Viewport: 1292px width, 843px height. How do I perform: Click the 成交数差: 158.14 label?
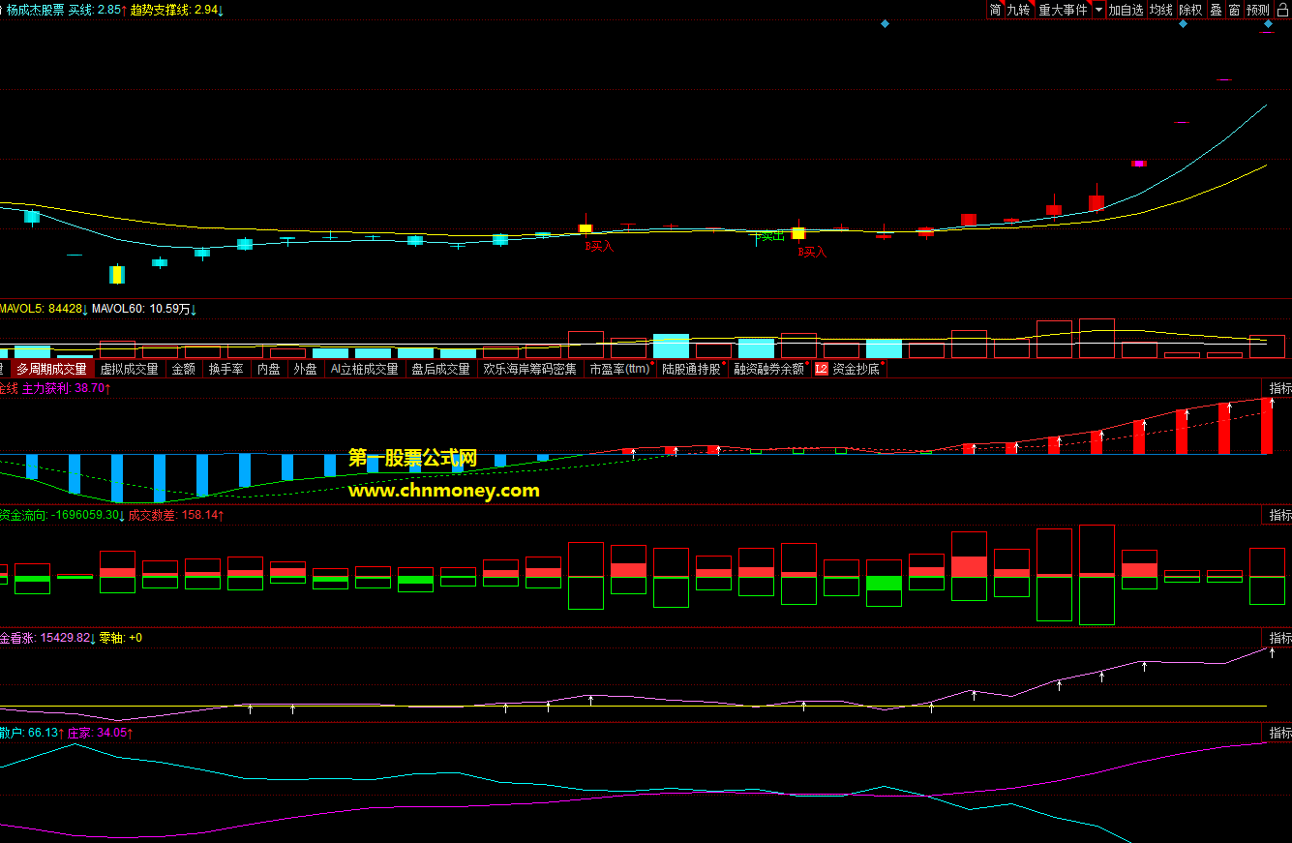tap(176, 515)
